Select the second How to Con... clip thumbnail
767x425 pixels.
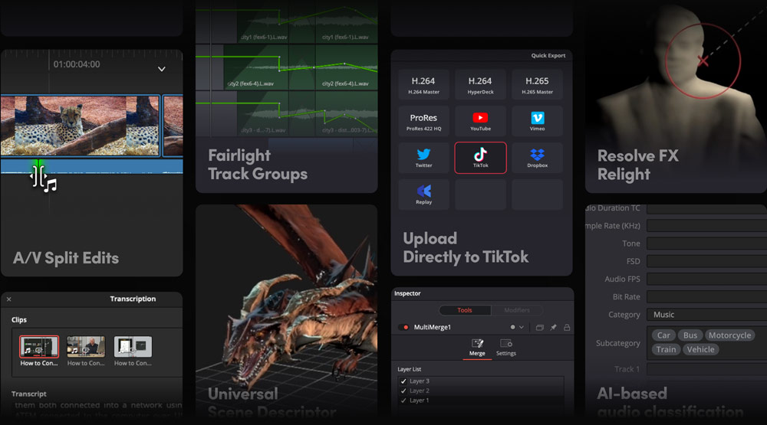pos(86,348)
